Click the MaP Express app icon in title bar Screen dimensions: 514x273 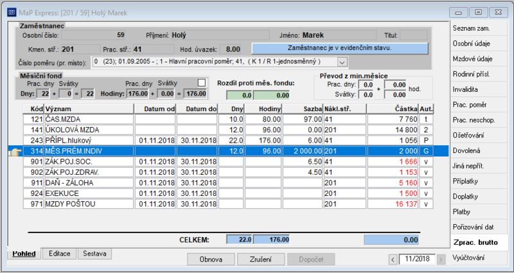(x=12, y=13)
